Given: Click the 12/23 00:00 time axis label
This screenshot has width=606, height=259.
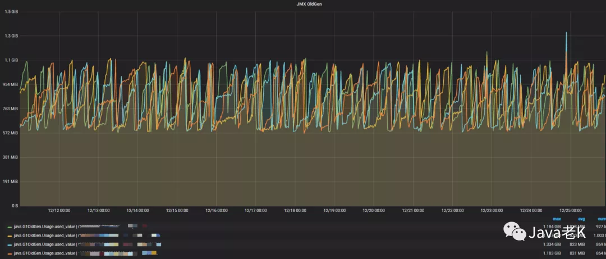Looking at the screenshot, I should click(x=492, y=211).
